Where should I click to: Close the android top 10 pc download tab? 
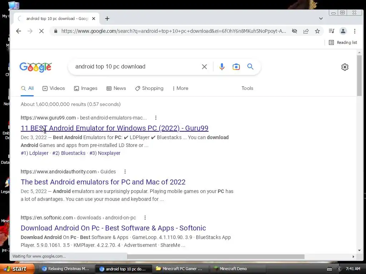click(x=94, y=19)
